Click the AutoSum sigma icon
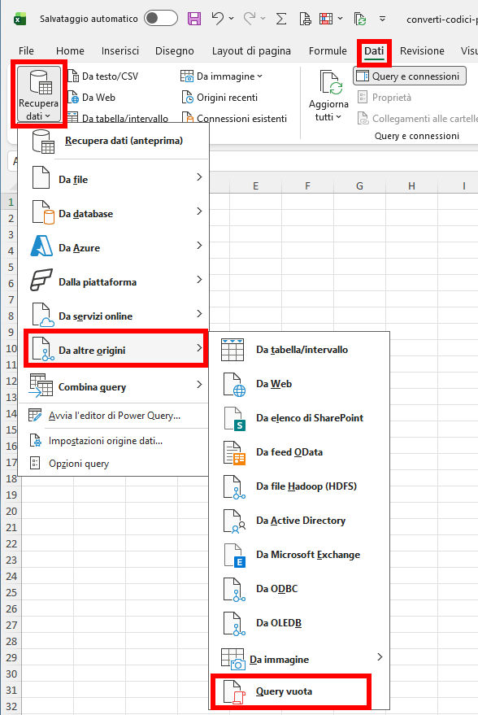 [281, 19]
